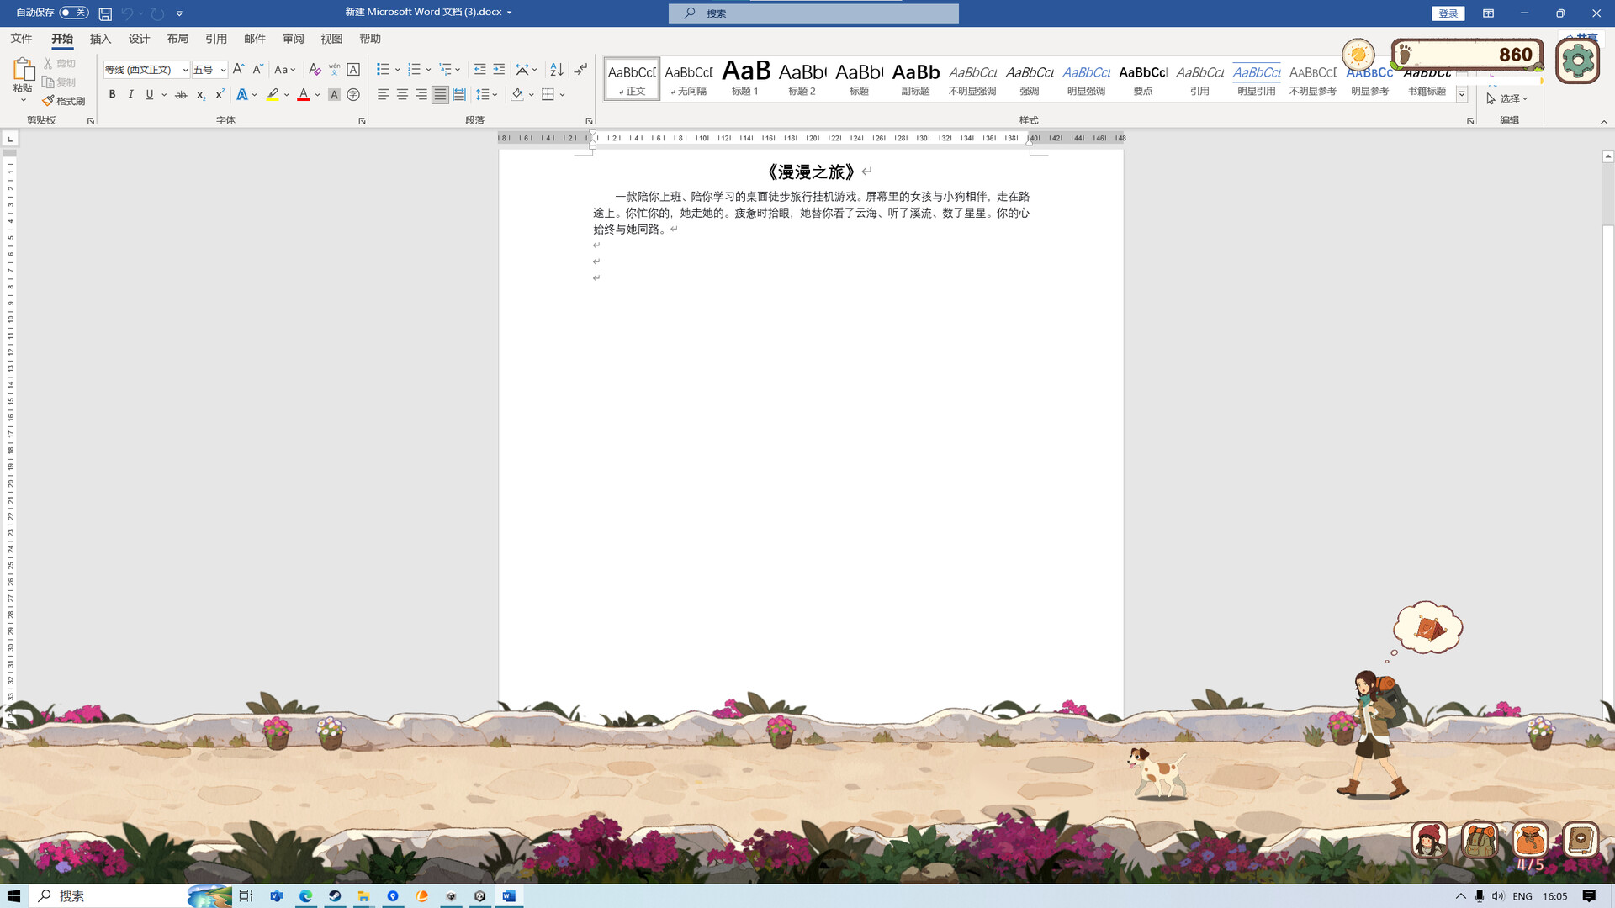Toggle the AutoSave switch
Screen dimensions: 1615x908
[x=74, y=13]
